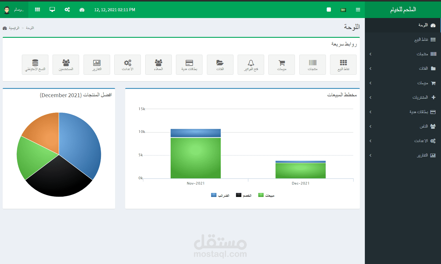
Task: Expand the المشتريات sidebar menu chevron
Action: [370, 97]
